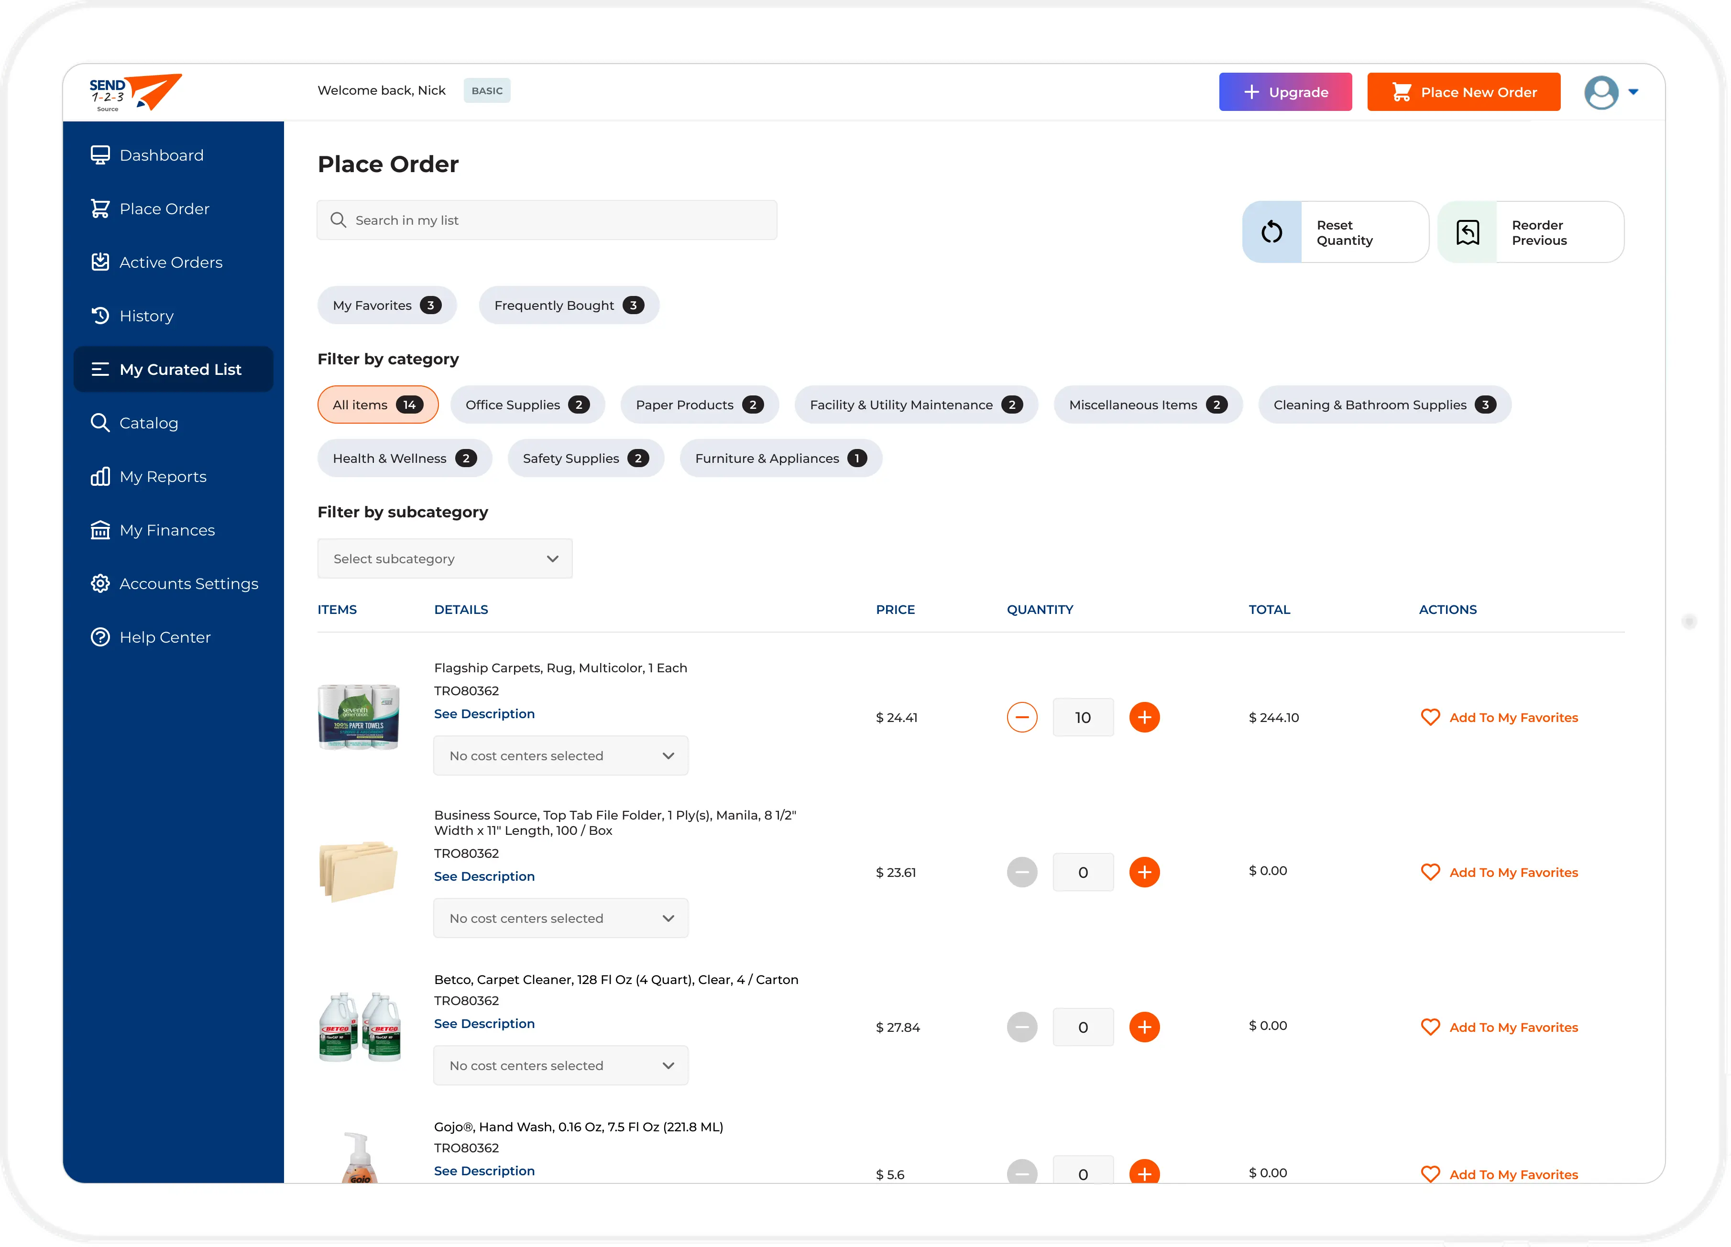Viewport: 1731px width, 1247px height.
Task: Click the Send 1-2-3 Source logo
Action: coord(135,92)
